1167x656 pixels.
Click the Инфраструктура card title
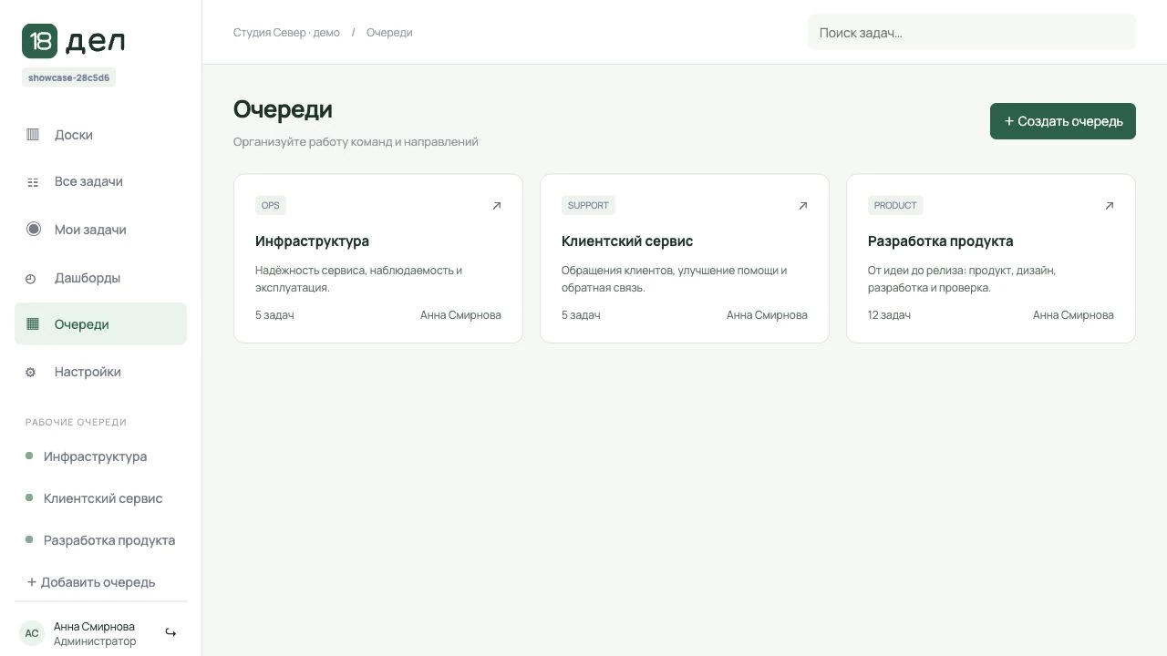point(312,241)
